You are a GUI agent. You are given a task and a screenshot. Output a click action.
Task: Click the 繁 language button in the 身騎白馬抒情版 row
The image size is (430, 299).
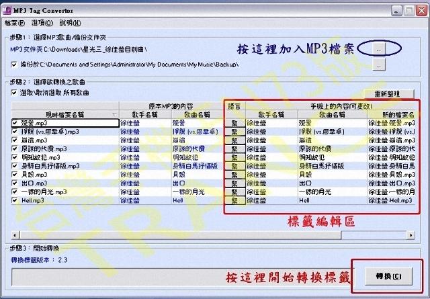pyautogui.click(x=234, y=166)
